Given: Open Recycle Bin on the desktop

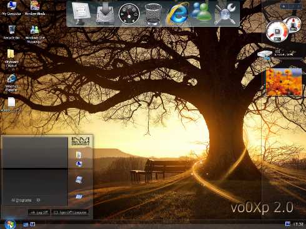Looking at the screenshot, I should [12, 32].
